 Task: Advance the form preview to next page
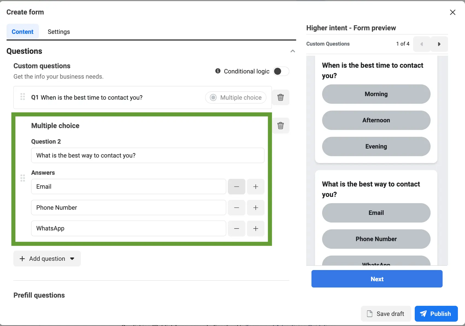pos(439,44)
